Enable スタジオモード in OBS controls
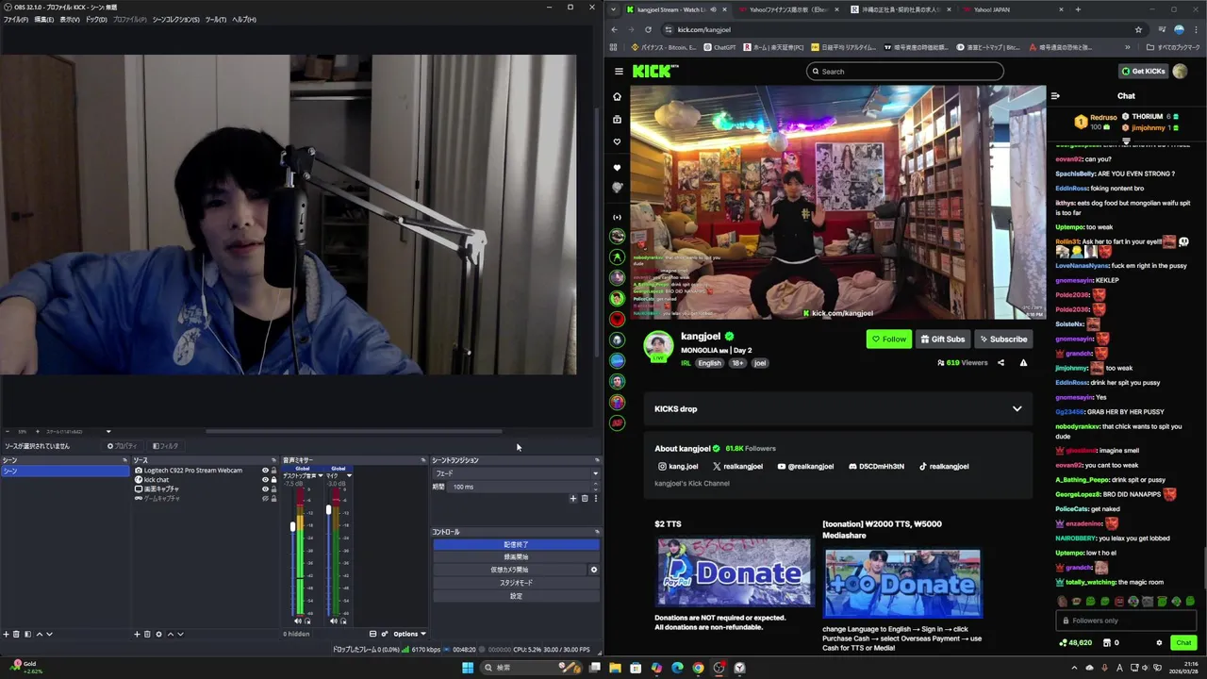 tap(516, 583)
